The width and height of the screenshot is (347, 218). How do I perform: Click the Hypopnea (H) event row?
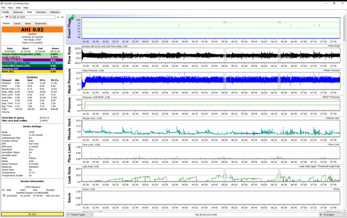pyautogui.click(x=32, y=68)
